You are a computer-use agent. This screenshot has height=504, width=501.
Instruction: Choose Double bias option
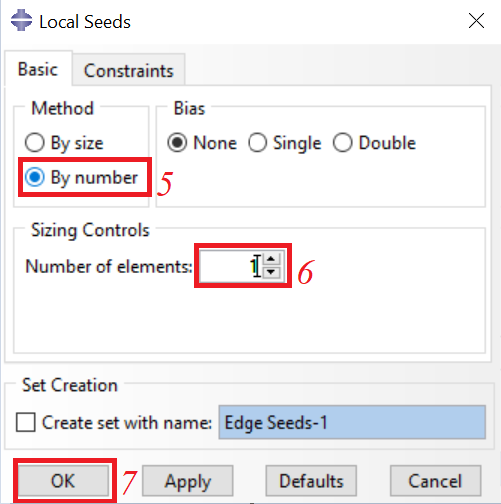(x=374, y=143)
